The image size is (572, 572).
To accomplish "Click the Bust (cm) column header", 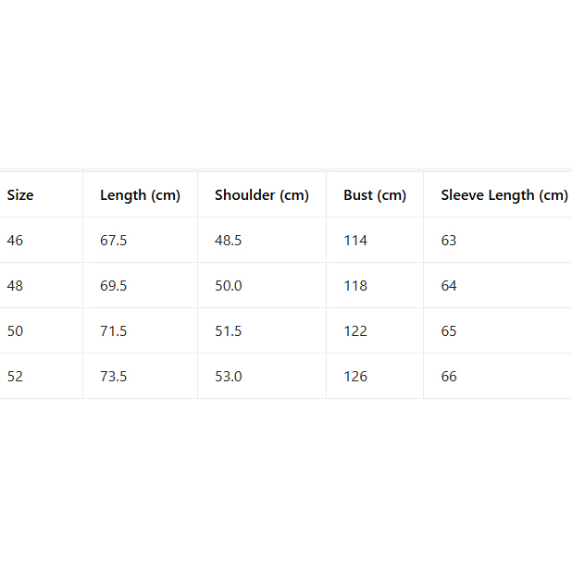I will point(374,195).
